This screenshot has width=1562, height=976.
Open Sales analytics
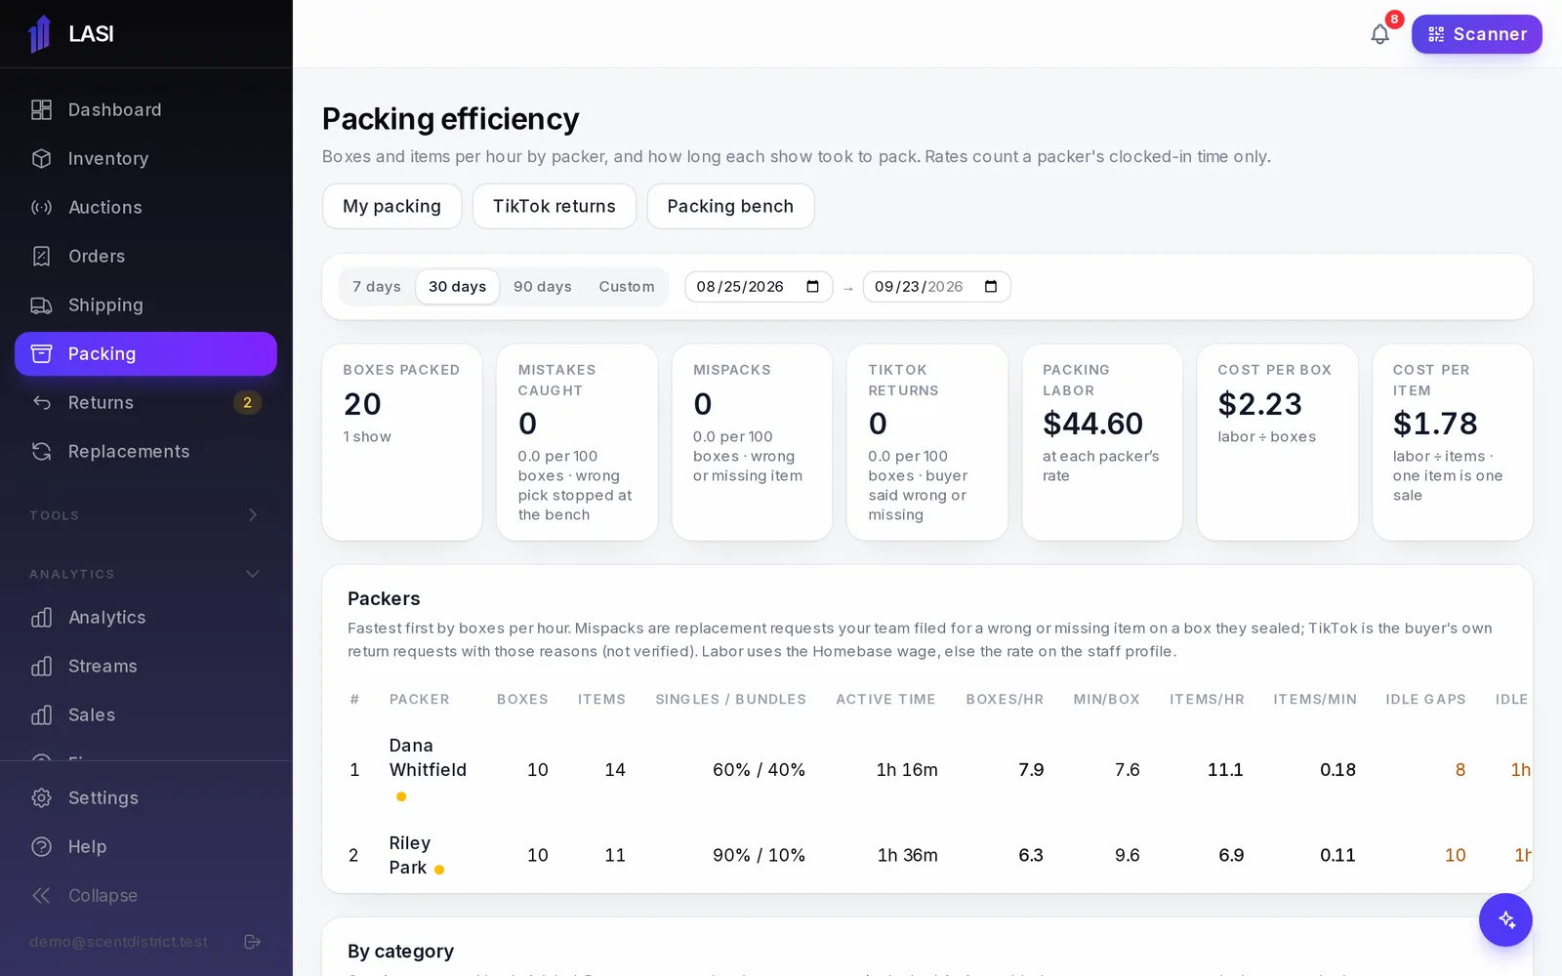coord(146,715)
